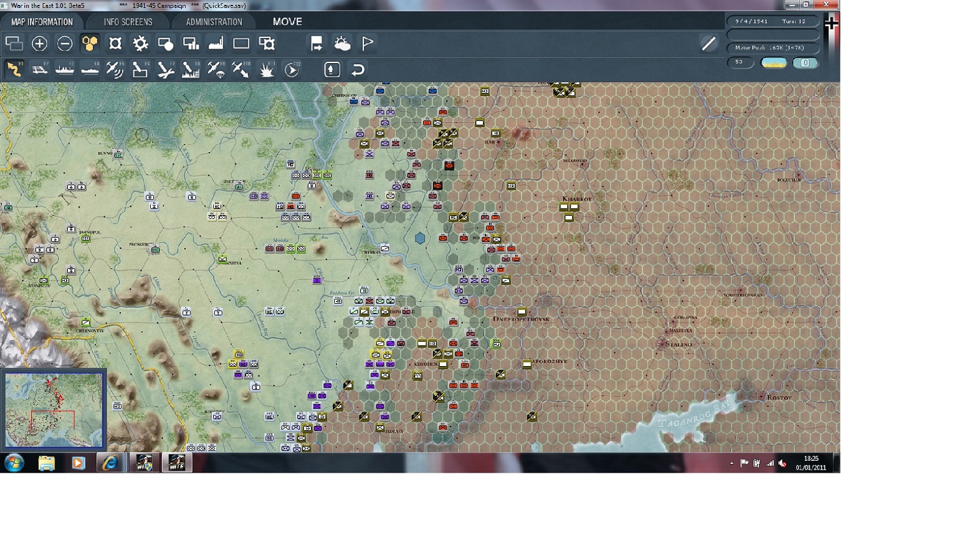The width and height of the screenshot is (977, 550).
Task: Toggle the rectangle with bar chart overlay
Action: (x=191, y=44)
